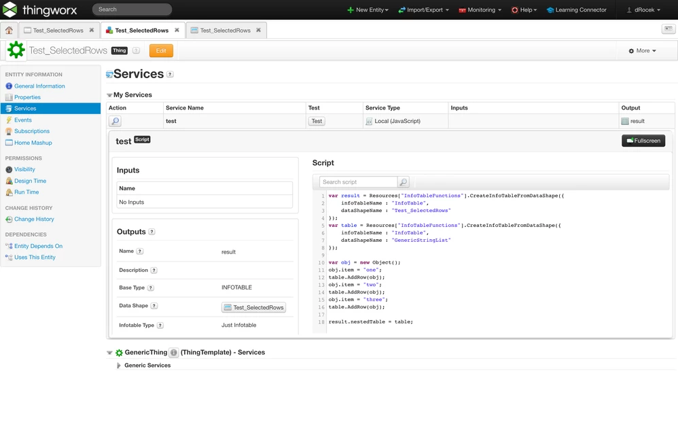Click the Search script input field

coord(359,182)
